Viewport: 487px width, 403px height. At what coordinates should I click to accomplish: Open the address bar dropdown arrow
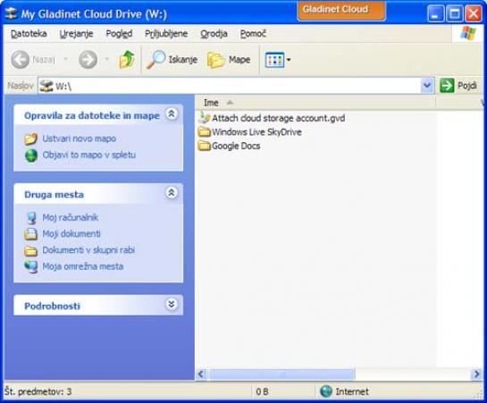(x=427, y=86)
